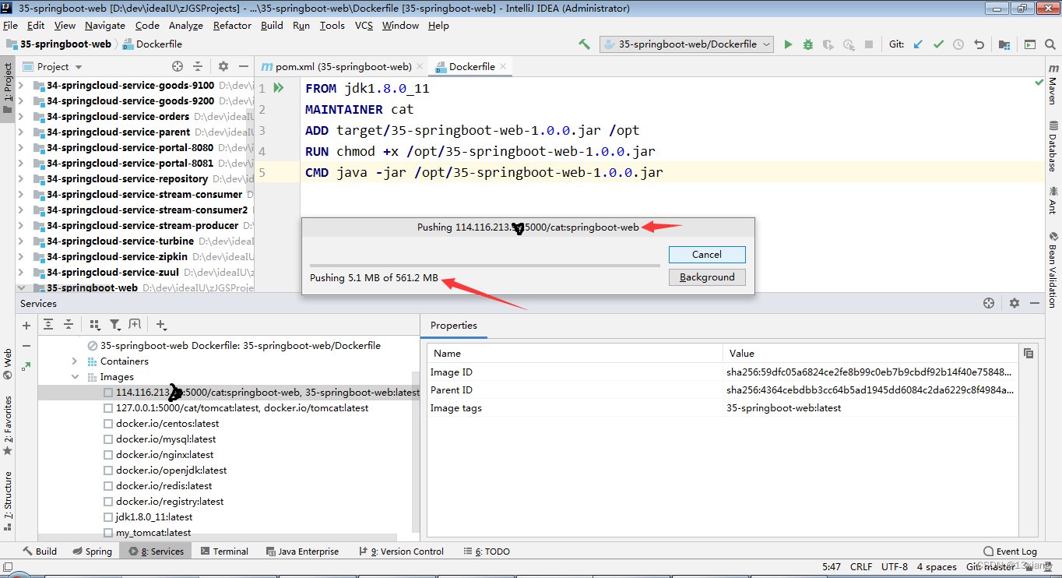Click the push progress bar in dialog

point(484,266)
